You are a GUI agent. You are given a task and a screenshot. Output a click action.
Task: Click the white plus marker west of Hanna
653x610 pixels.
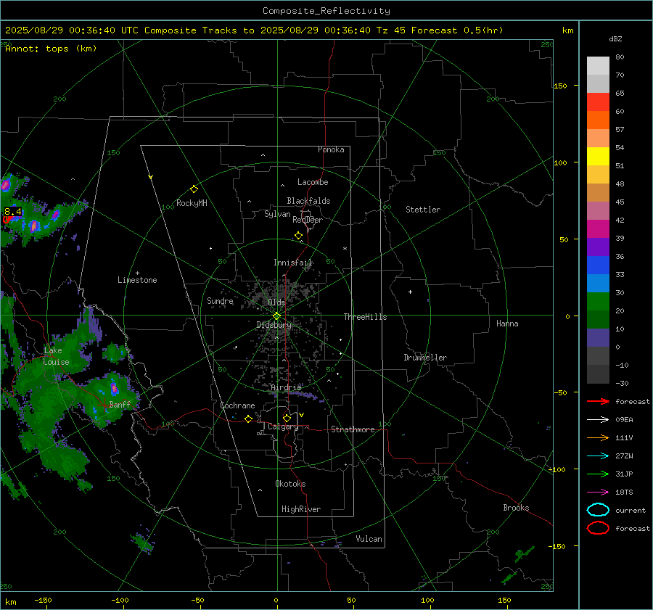tap(410, 292)
